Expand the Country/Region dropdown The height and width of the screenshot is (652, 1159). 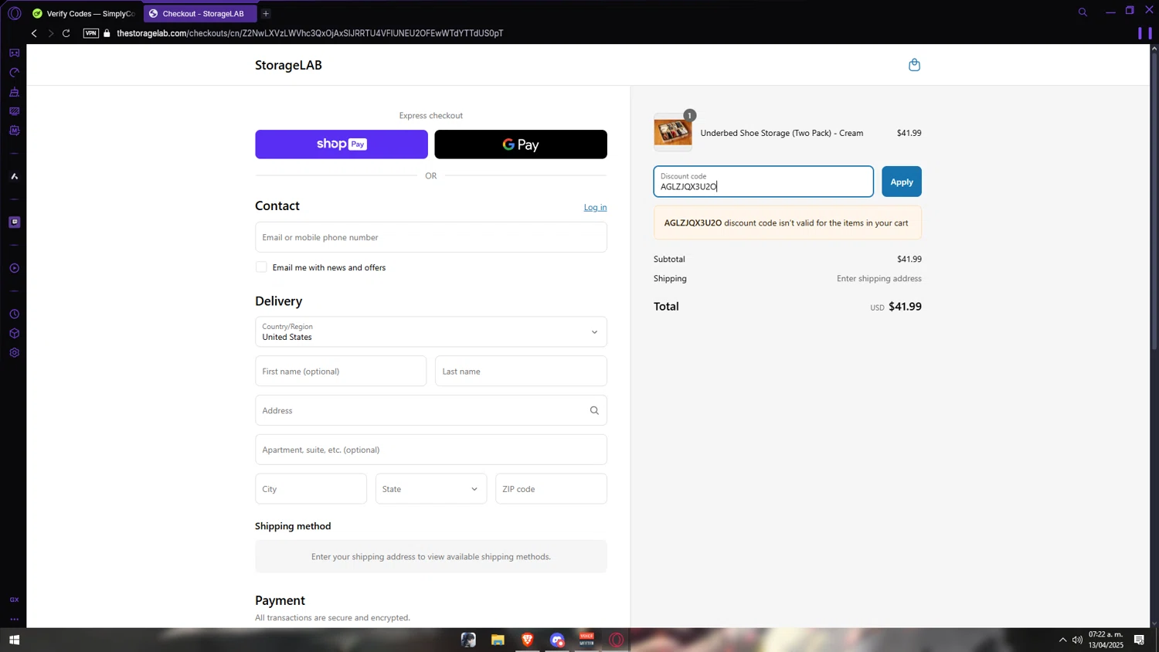point(431,332)
